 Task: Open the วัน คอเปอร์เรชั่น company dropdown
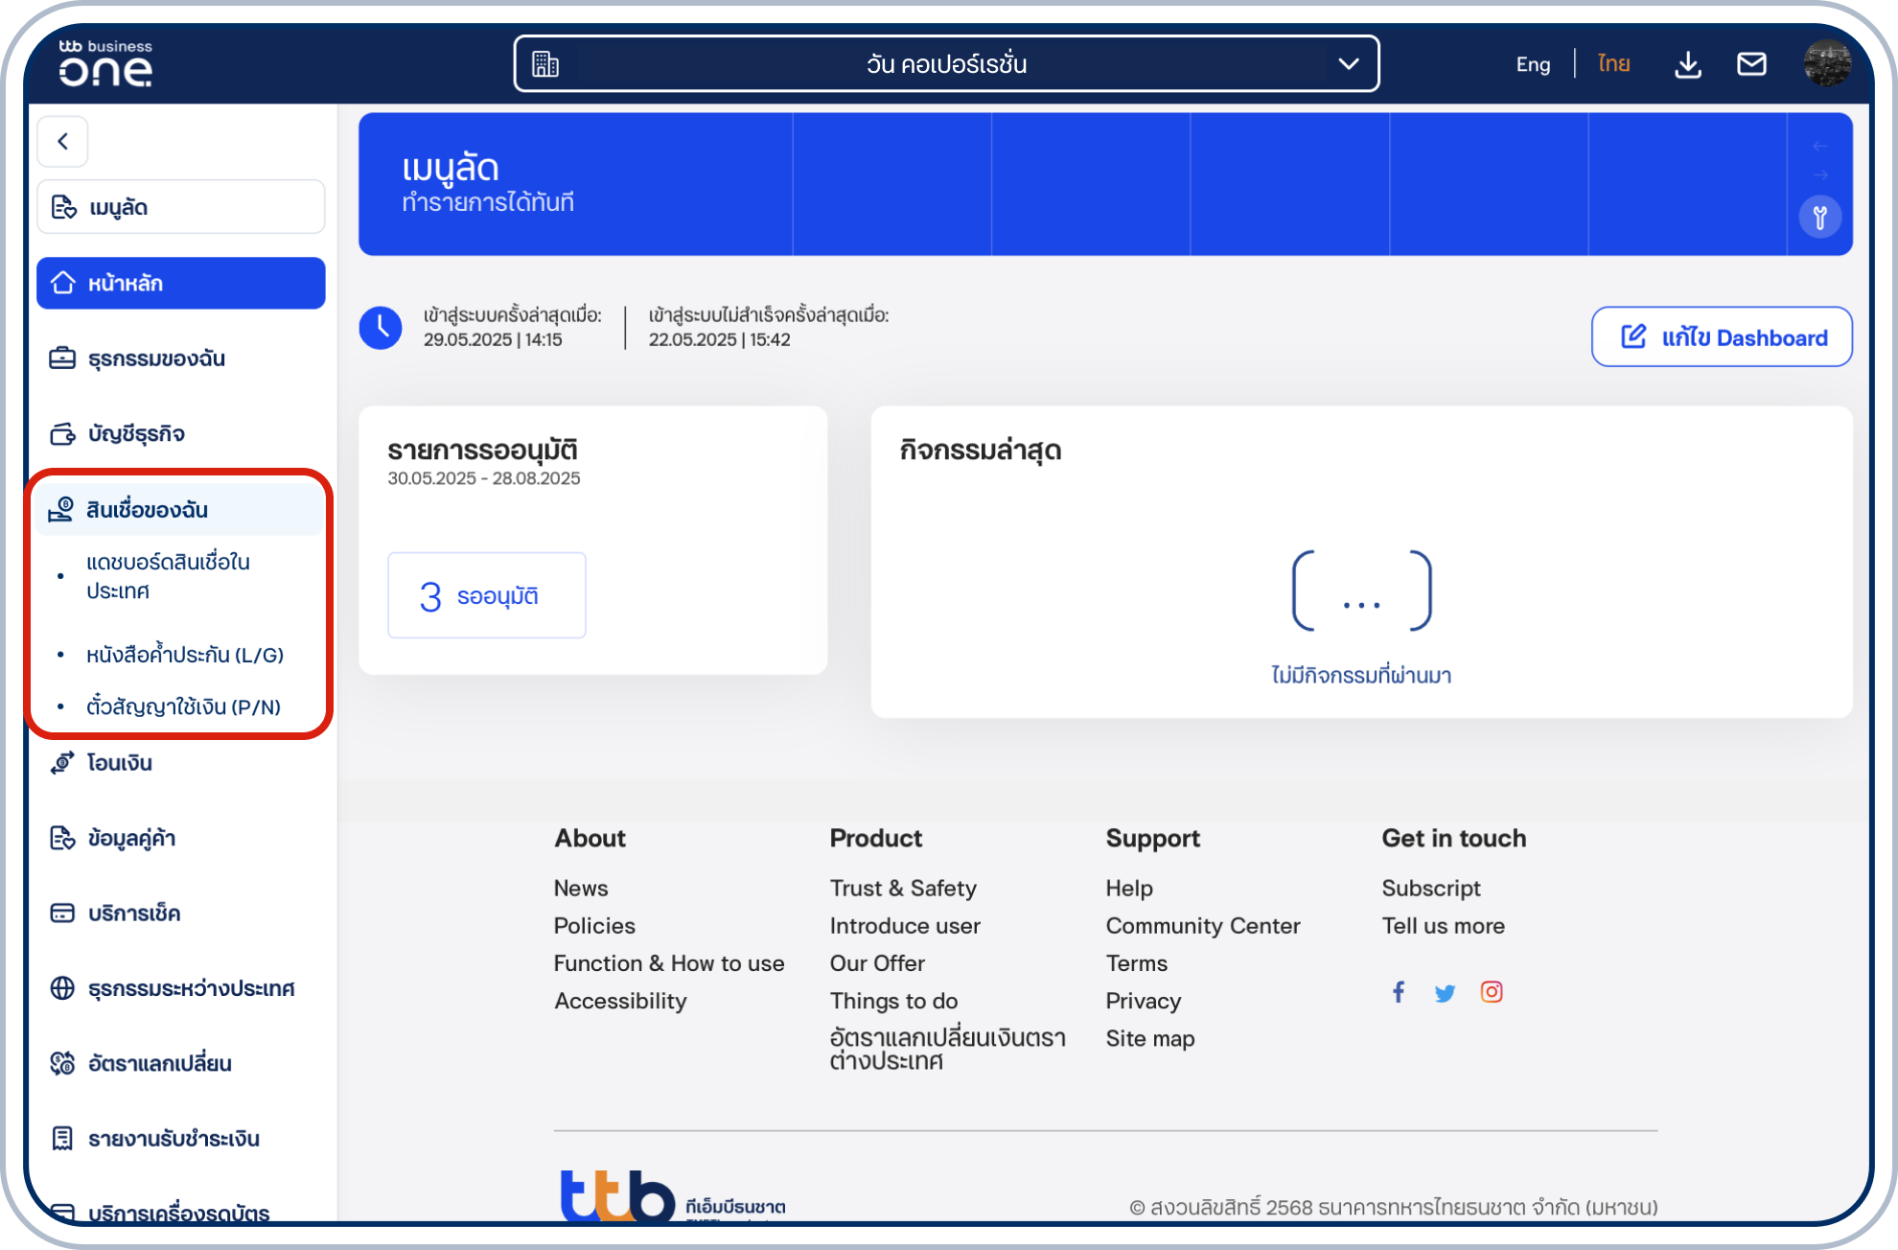point(946,64)
